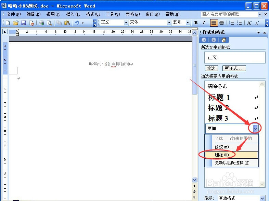Open a file with the folder icon
269x201 pixels.
click(16, 23)
